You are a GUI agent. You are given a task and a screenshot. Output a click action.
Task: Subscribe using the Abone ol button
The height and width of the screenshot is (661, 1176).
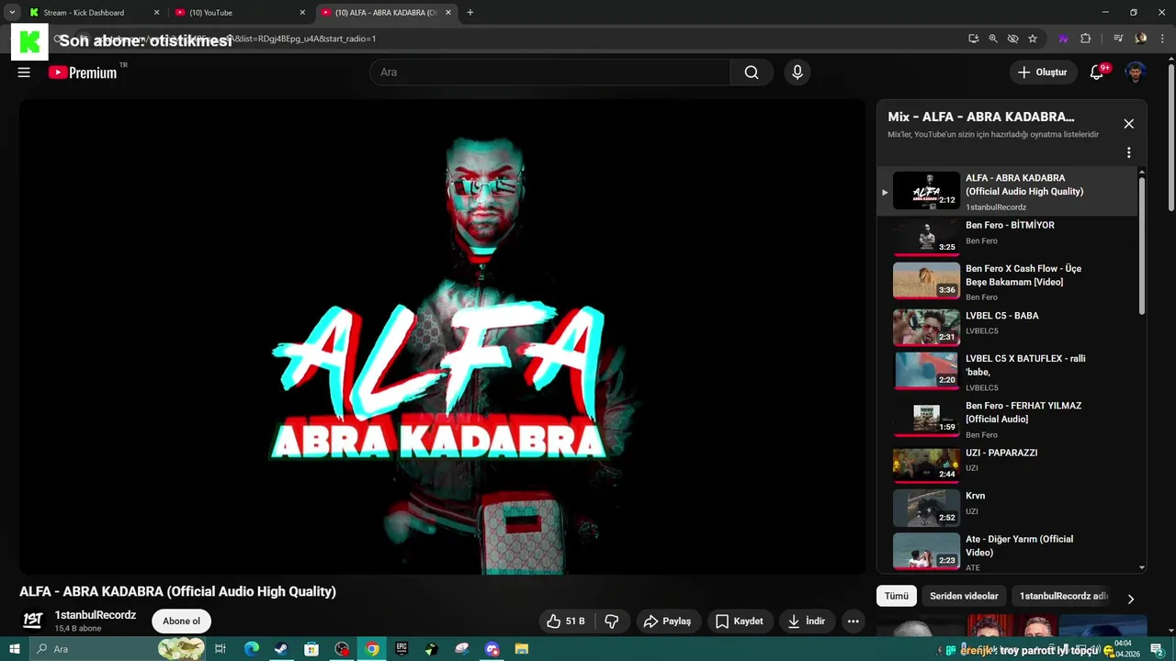point(181,622)
